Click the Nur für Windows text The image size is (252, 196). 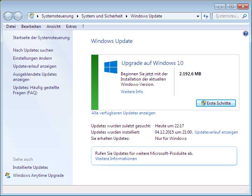171,138
